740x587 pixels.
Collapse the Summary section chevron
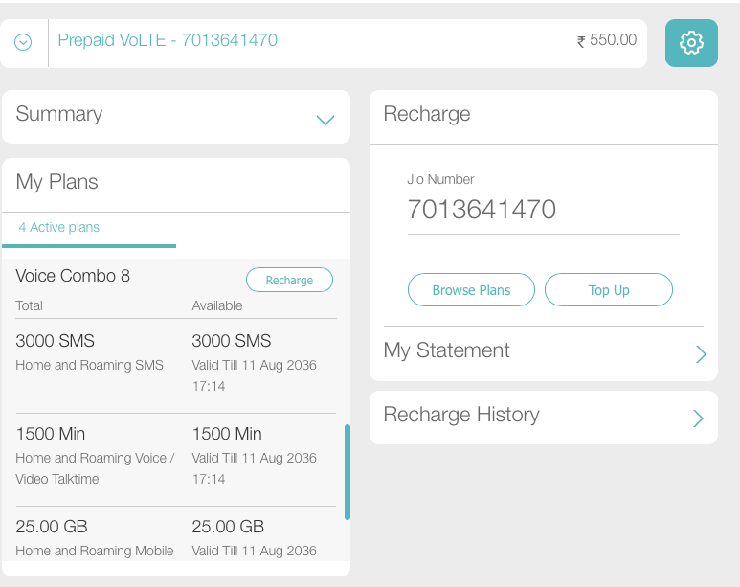325,120
